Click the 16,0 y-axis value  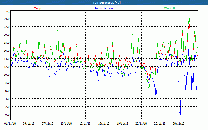click(7, 51)
